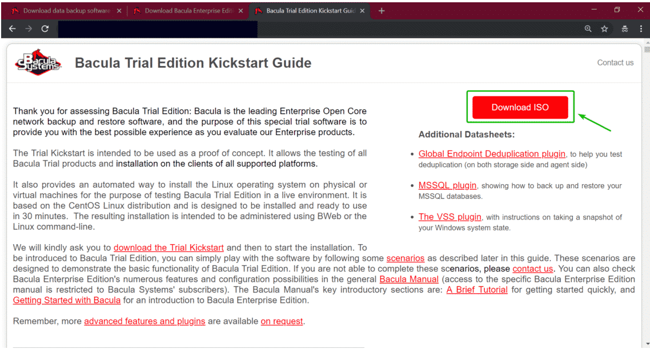Open the zoom magnifier icon in address bar
Screen dimensions: 650x349
pyautogui.click(x=588, y=29)
